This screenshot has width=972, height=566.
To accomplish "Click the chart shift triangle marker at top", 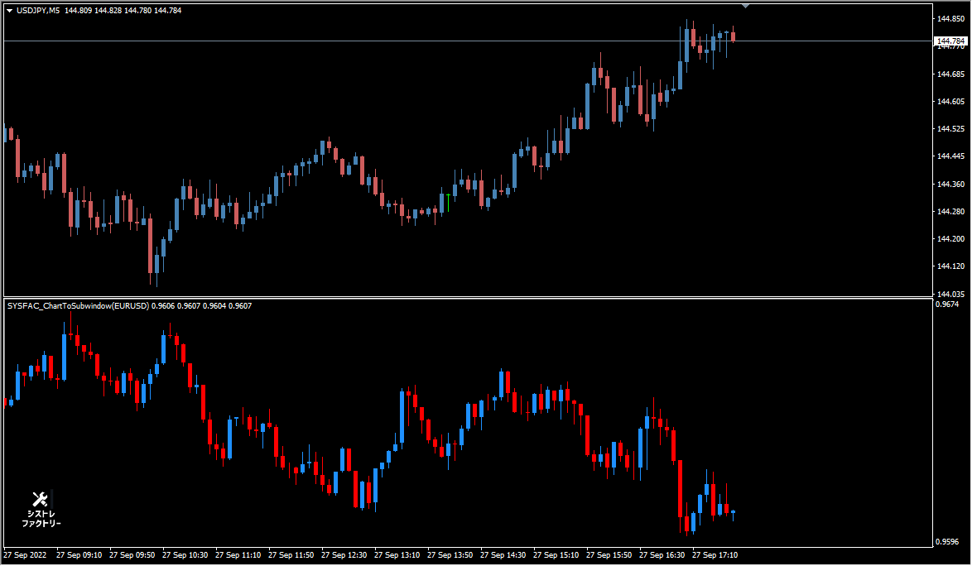I will (x=746, y=6).
